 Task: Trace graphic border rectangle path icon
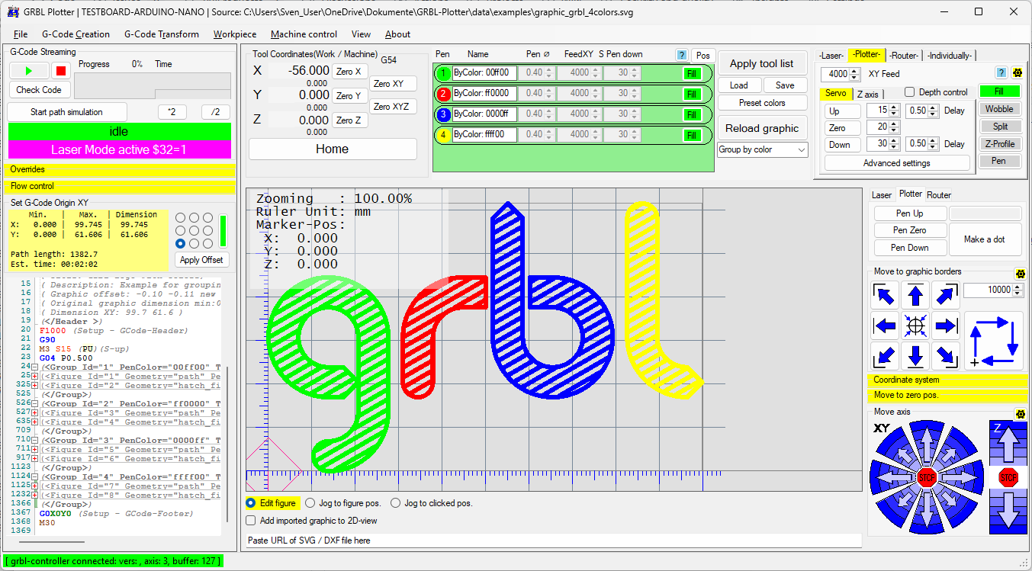point(994,341)
